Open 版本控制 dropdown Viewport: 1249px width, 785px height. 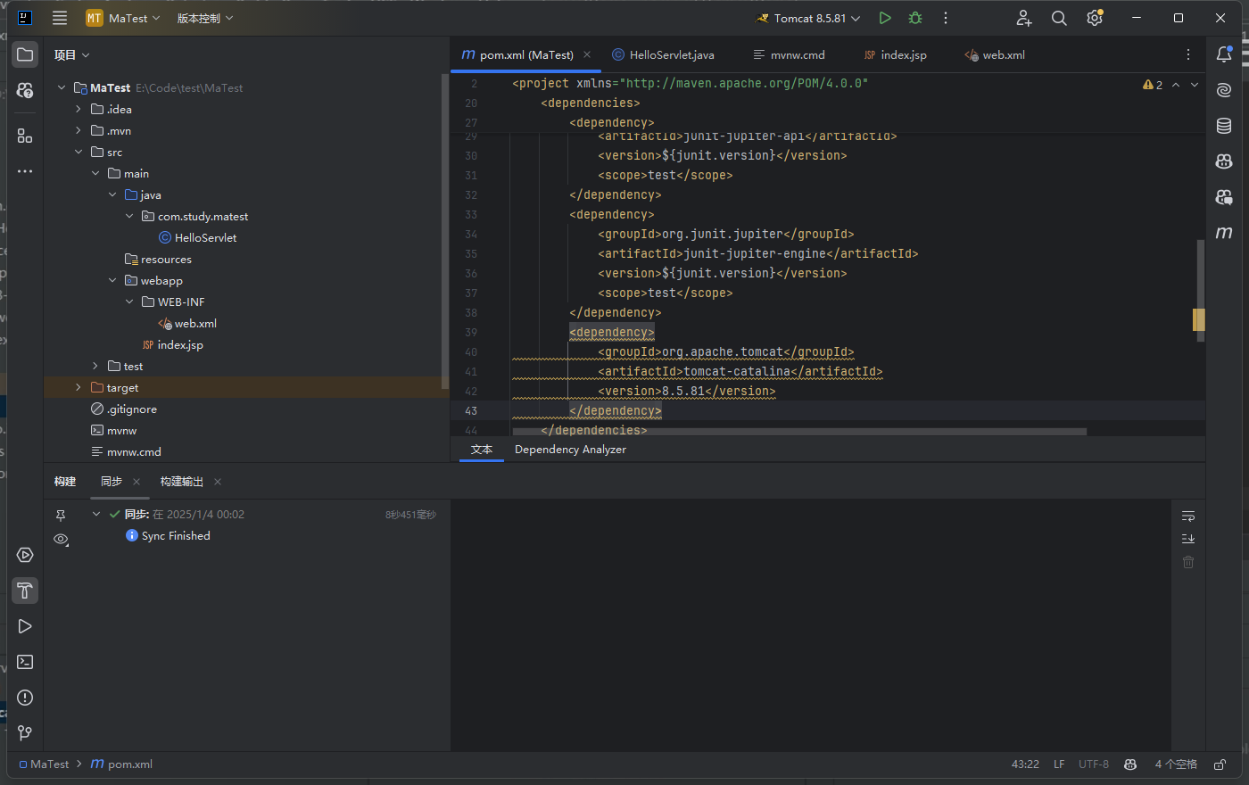[x=204, y=18]
